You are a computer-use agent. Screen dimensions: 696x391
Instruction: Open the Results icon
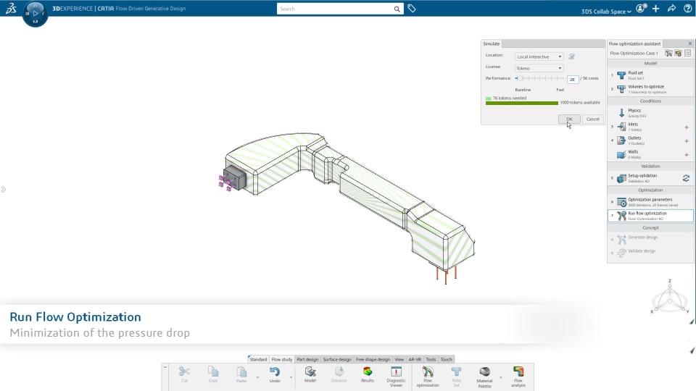pyautogui.click(x=368, y=374)
